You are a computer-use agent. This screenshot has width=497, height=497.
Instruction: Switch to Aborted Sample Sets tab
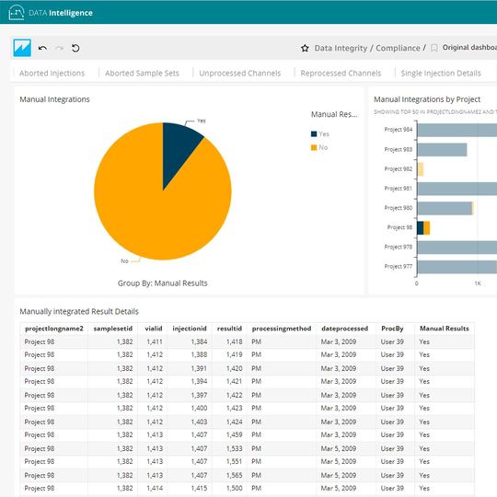click(x=142, y=74)
